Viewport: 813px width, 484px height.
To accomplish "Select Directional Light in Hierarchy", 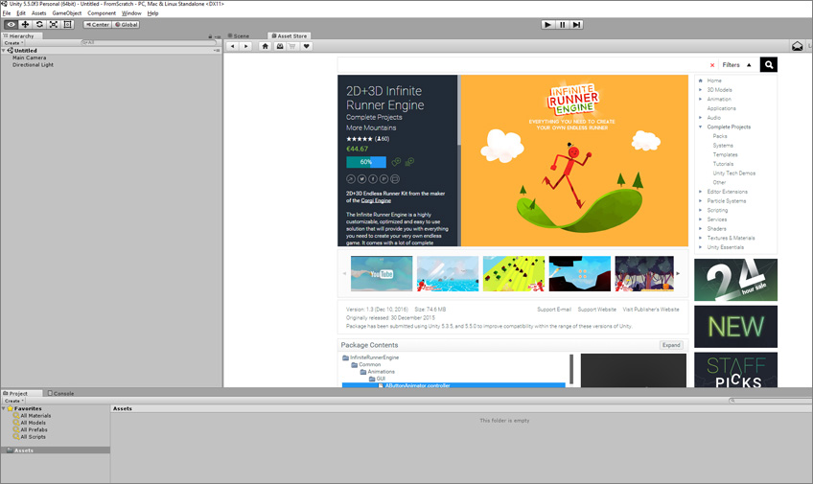I will (33, 65).
